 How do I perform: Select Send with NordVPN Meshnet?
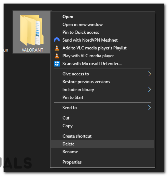(103, 40)
